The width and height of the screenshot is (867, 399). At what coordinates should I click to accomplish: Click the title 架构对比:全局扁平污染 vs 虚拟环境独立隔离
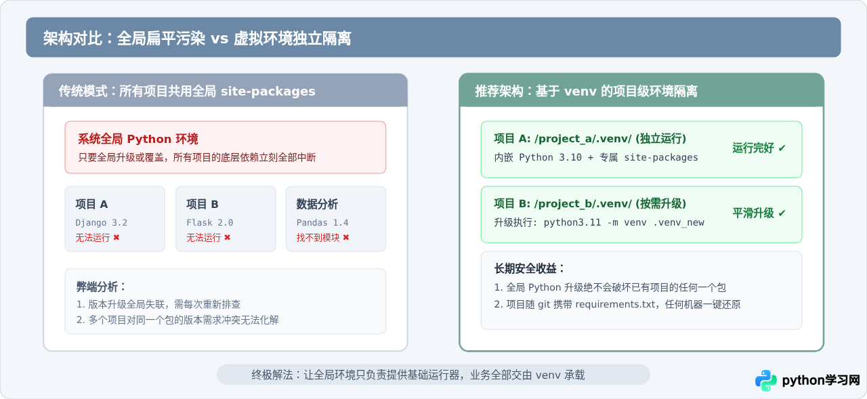197,38
